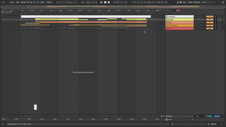226x127 pixels.
Task: Click the Bass track activator number 8
Action: coord(210,23)
